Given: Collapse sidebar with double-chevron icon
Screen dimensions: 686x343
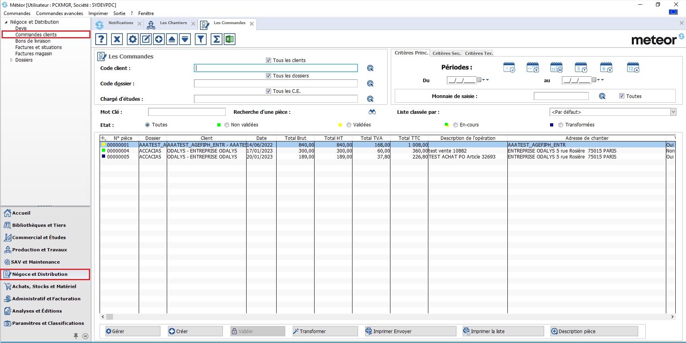Looking at the screenshot, I should [85, 336].
